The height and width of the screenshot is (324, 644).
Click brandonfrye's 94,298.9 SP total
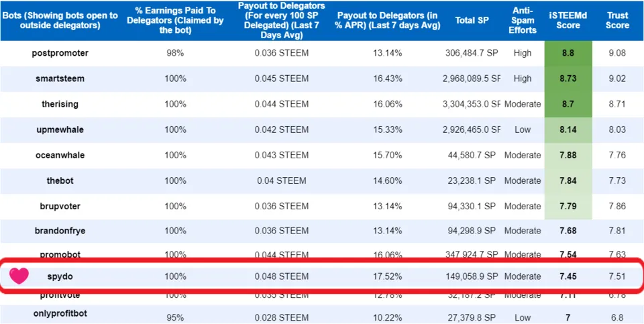pos(473,231)
